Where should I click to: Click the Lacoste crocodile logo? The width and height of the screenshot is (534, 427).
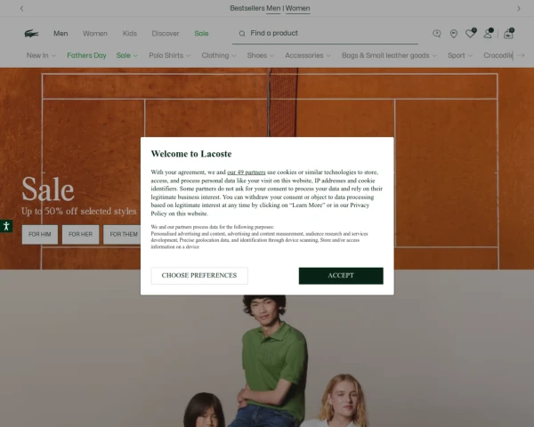[31, 34]
